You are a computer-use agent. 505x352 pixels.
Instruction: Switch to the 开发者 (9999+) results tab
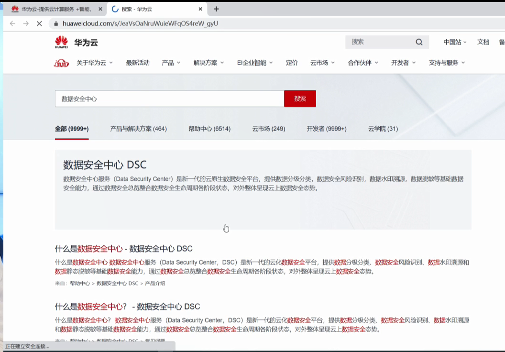click(x=327, y=129)
